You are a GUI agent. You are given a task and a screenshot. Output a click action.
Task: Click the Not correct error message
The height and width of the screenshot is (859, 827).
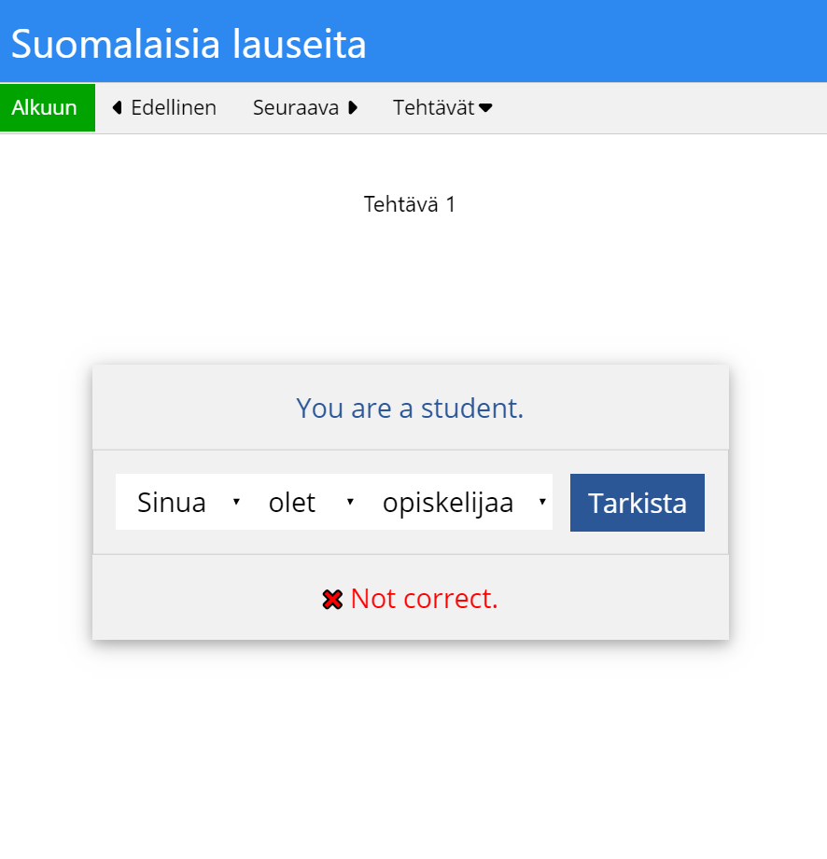pyautogui.click(x=425, y=599)
